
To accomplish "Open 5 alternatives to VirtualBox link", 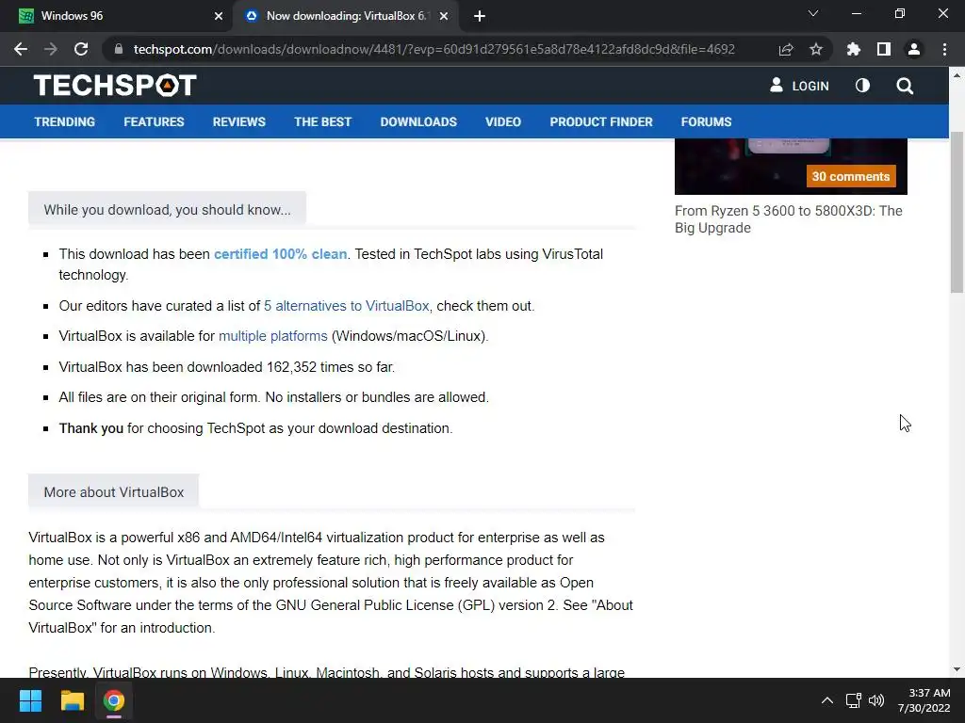I will (x=347, y=306).
